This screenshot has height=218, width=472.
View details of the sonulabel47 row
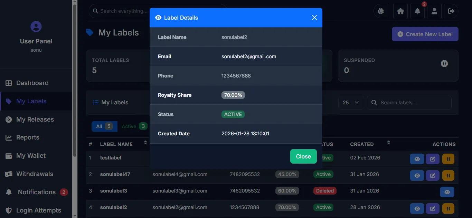[417, 175]
